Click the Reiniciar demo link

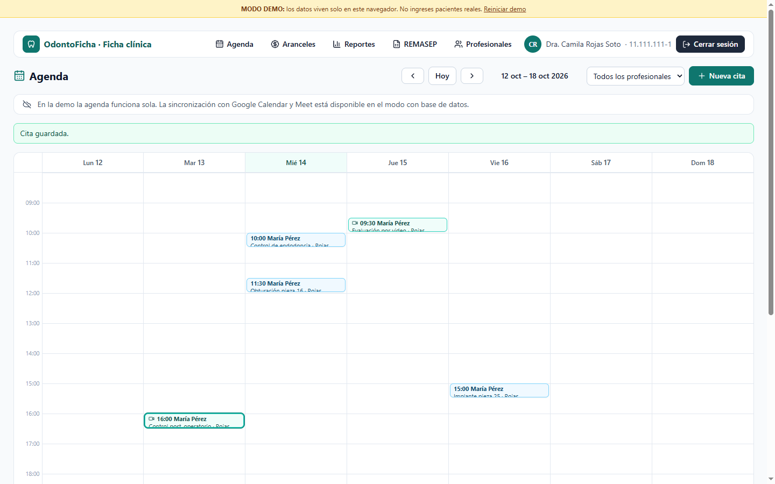[x=505, y=9]
